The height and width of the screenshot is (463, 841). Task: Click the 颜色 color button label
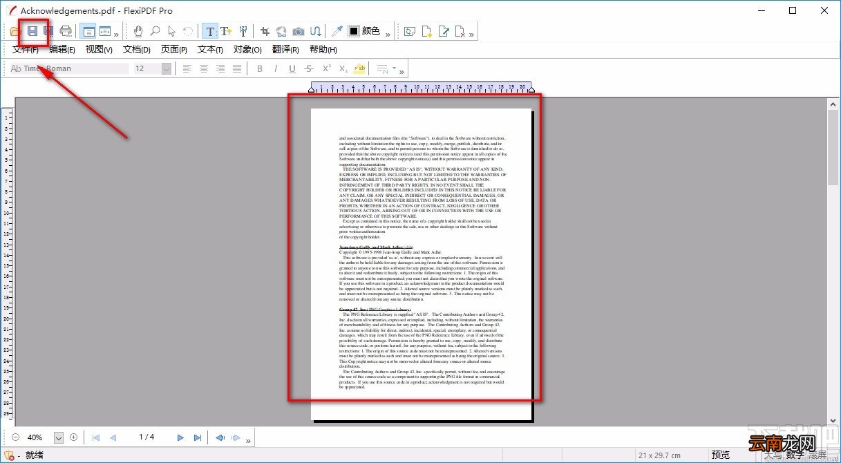tap(371, 31)
